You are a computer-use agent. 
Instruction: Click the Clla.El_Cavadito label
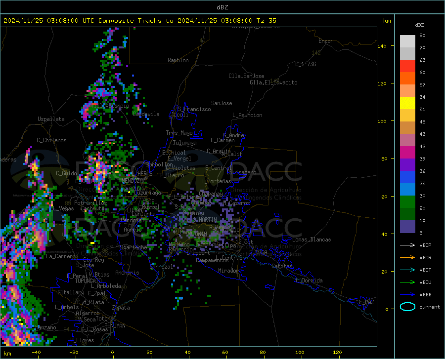click(x=273, y=82)
